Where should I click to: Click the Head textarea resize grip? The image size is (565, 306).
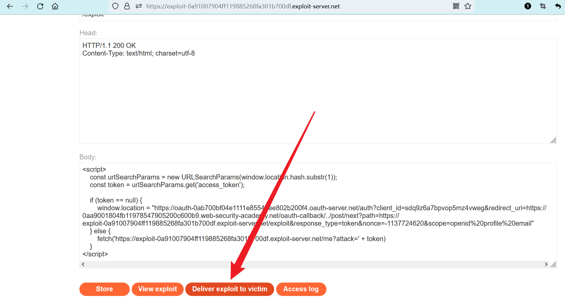(553, 140)
